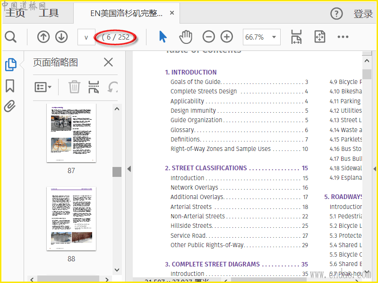Click the Applicability contents entry
The height and width of the screenshot is (283, 378).
239,101
